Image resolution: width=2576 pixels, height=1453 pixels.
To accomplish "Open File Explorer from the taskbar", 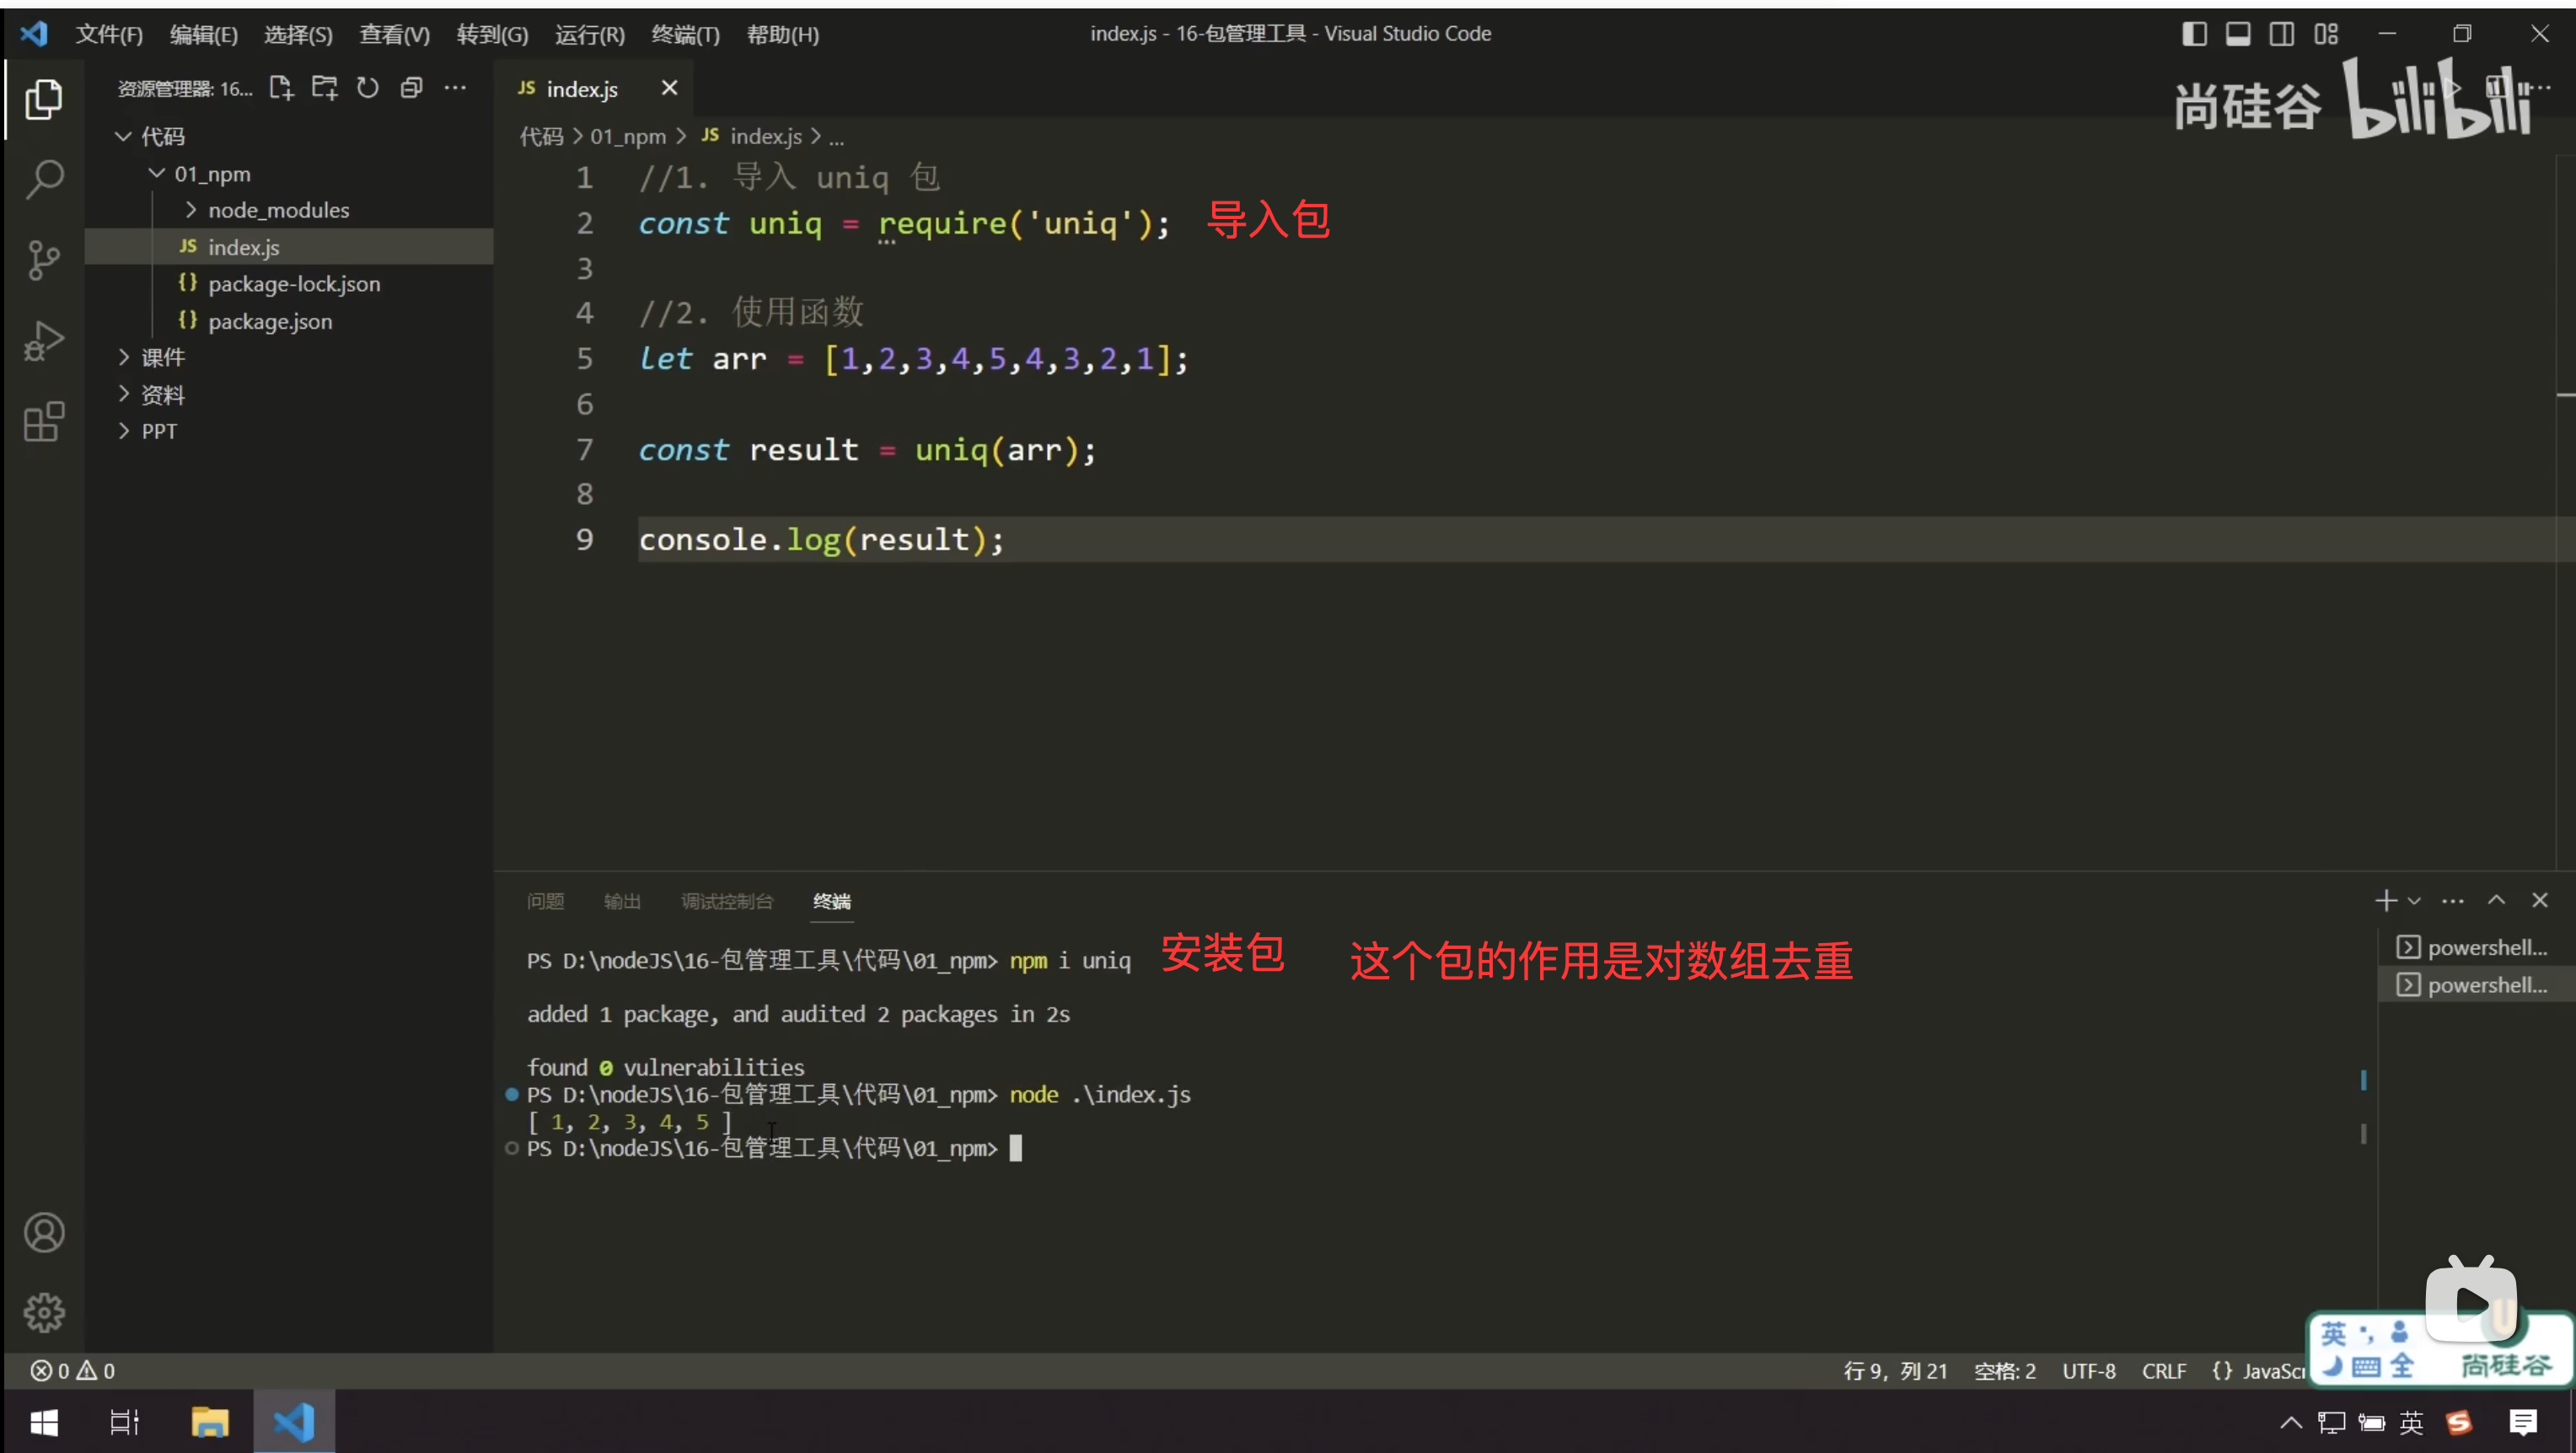I will [x=210, y=1422].
